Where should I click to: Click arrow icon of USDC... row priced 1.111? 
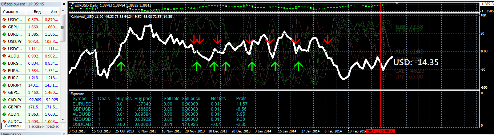(4, 48)
